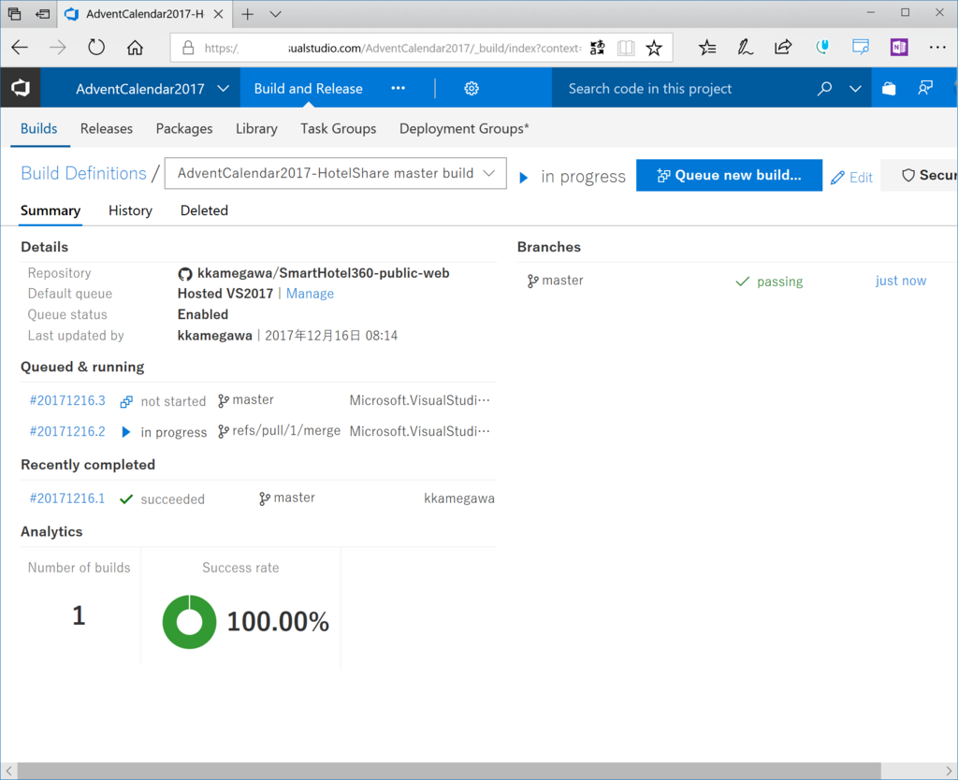Click the share page icon
The height and width of the screenshot is (780, 958).
[783, 47]
